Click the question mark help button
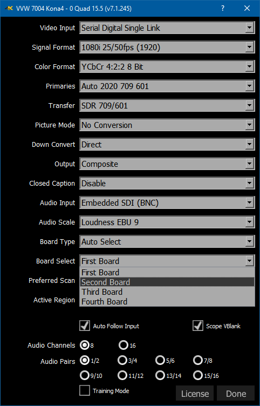260x406 pixels. tap(223, 8)
